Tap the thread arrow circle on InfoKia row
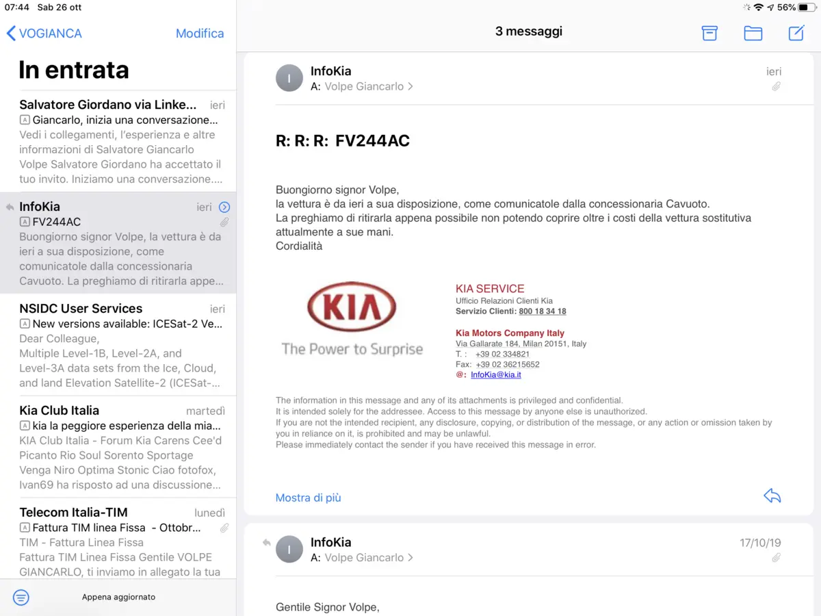 pyautogui.click(x=224, y=207)
